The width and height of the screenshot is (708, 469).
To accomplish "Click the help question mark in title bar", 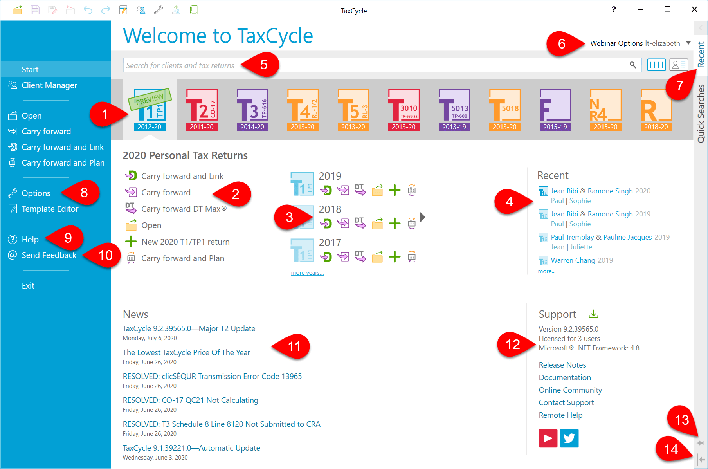I will tap(614, 9).
